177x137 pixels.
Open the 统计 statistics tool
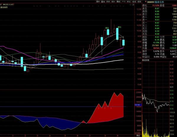tap(114, 1)
